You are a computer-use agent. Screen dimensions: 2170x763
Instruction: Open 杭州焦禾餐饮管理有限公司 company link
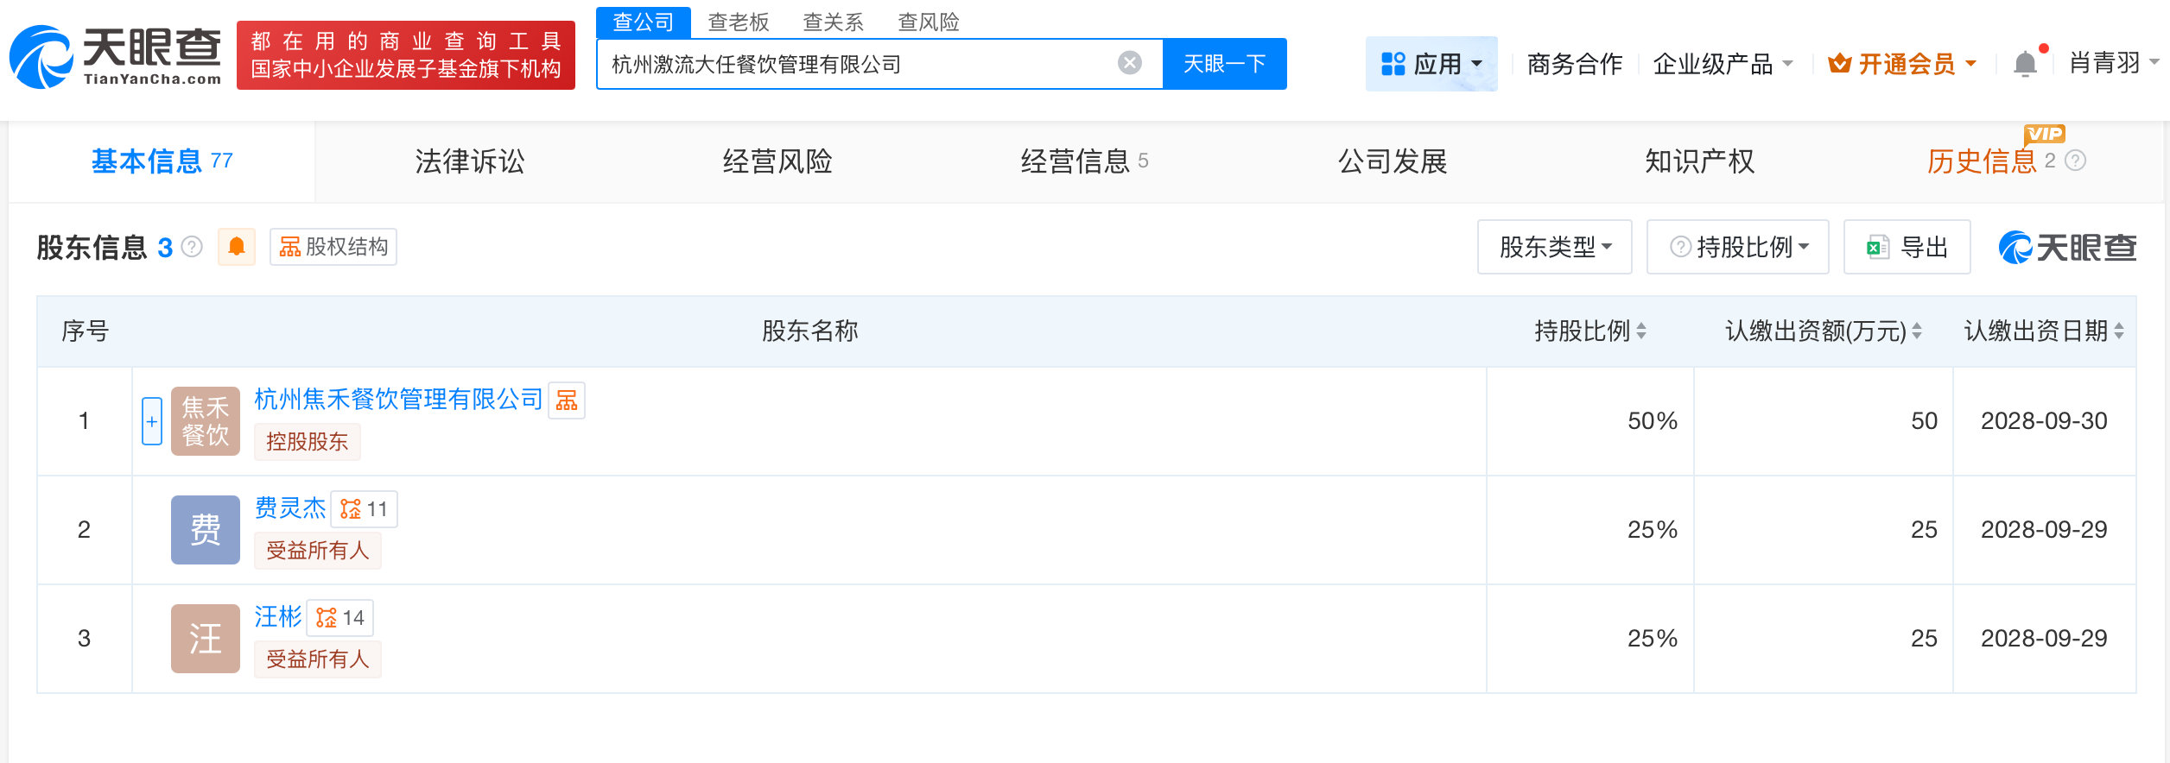(398, 399)
